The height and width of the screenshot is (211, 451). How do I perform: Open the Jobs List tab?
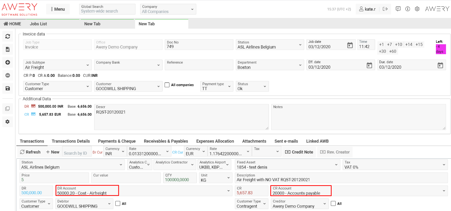pyautogui.click(x=38, y=24)
